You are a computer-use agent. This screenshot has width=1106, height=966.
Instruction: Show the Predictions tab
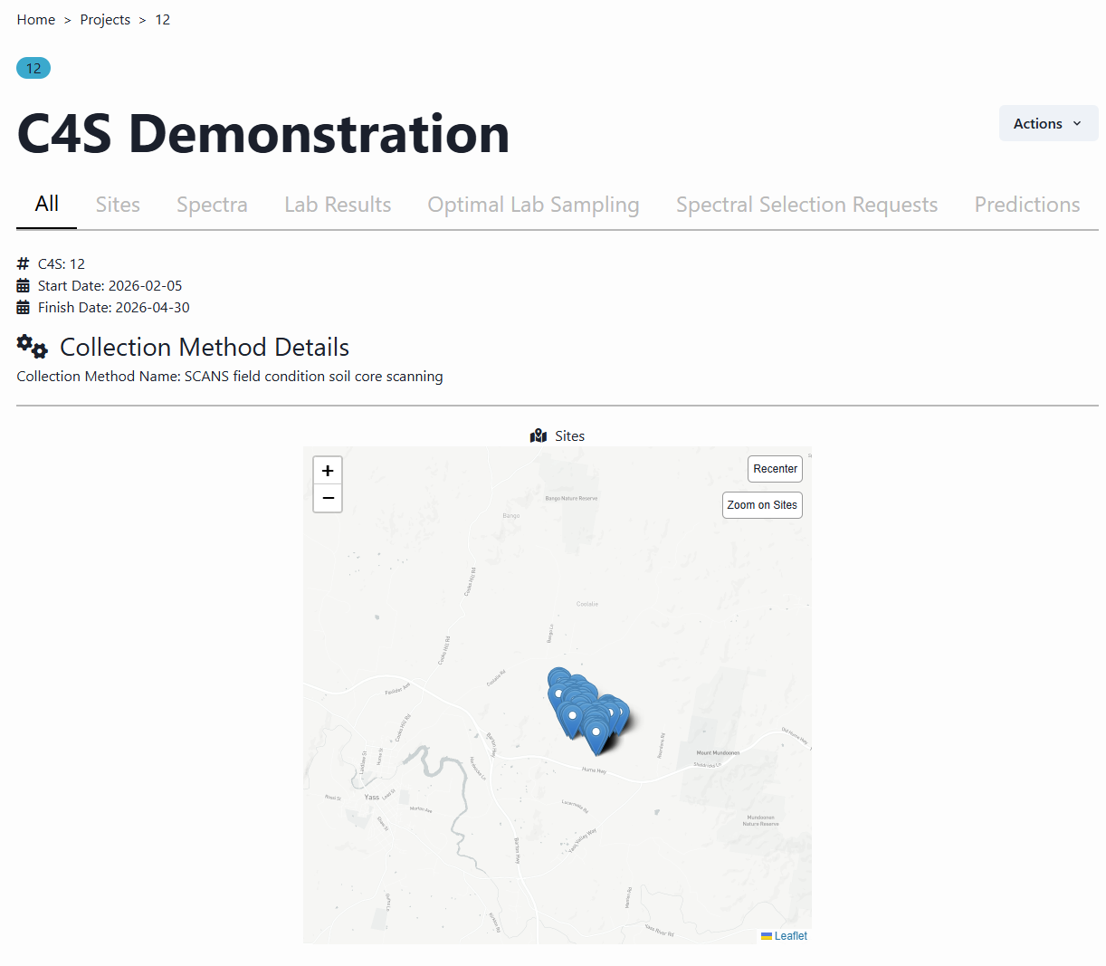(x=1026, y=205)
